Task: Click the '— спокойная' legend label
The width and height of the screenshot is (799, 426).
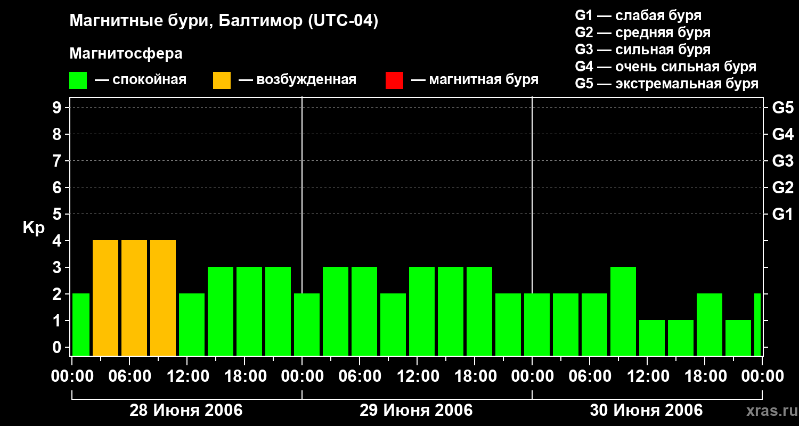Action: [x=141, y=80]
